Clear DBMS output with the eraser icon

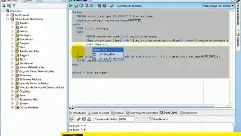[79, 119]
